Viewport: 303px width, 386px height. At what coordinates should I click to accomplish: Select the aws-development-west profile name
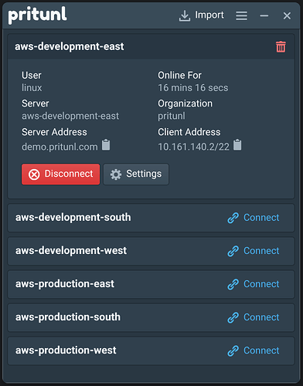click(x=71, y=251)
